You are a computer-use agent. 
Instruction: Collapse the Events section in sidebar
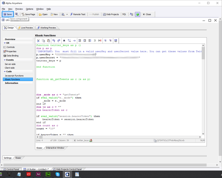click(4, 59)
